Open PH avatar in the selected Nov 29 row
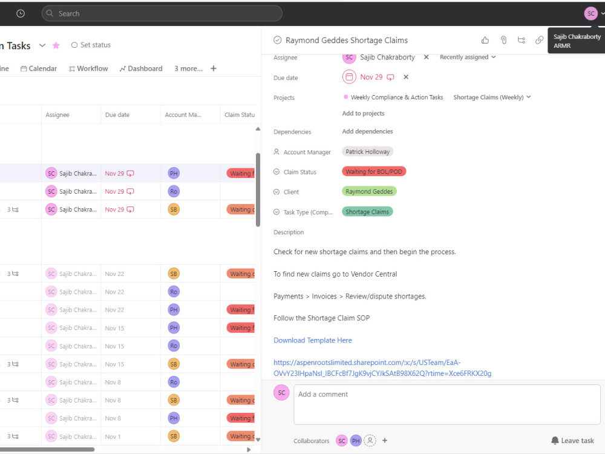Screen dimensions: 605x454 (174, 173)
